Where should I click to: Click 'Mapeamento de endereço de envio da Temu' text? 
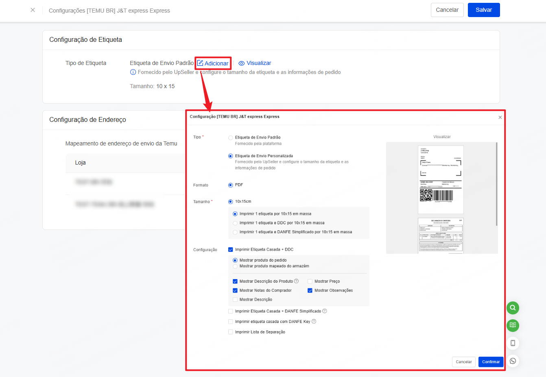[121, 143]
